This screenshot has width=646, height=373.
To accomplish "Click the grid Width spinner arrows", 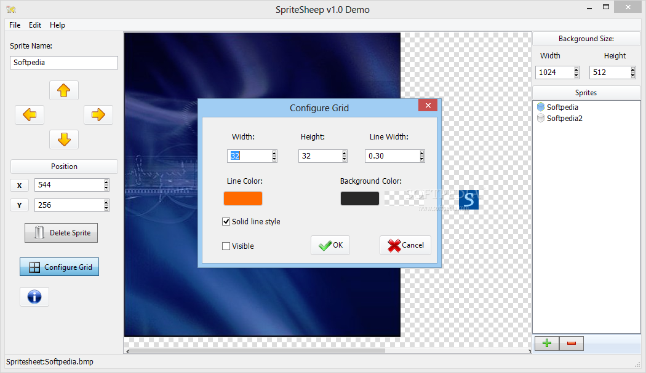I will click(x=274, y=156).
